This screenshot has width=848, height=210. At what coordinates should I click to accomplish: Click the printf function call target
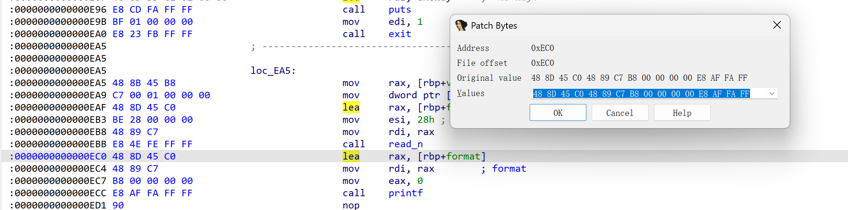tap(405, 193)
